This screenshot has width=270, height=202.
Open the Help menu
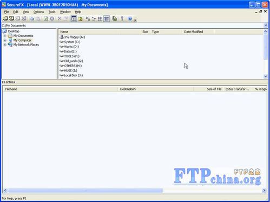(78, 12)
